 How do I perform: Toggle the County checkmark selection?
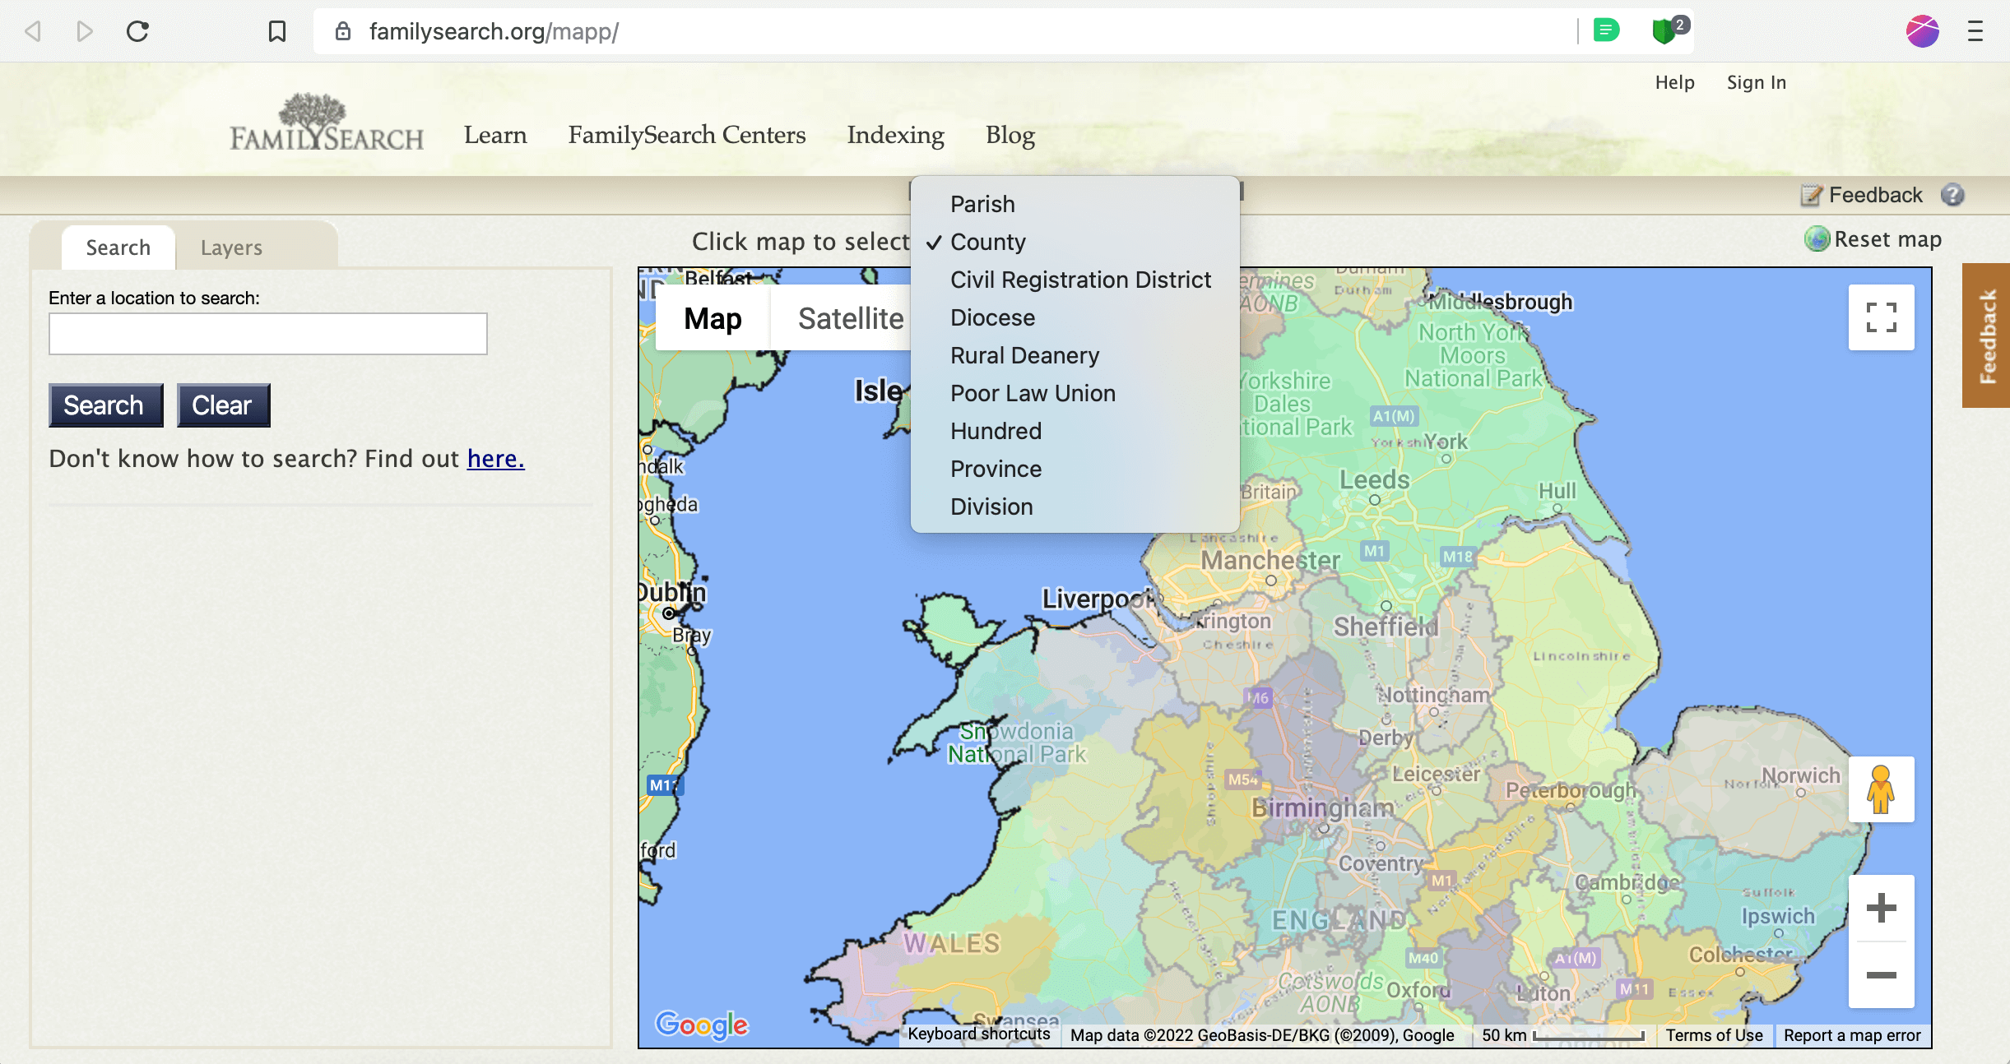click(986, 242)
